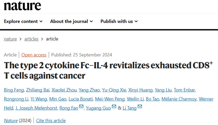218x125 pixels.
Task: Click author Mei-Wen Peng's name
Action: coord(110,99)
